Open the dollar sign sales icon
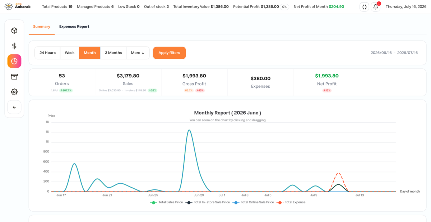Image resolution: width=431 pixels, height=222 pixels. point(14,46)
